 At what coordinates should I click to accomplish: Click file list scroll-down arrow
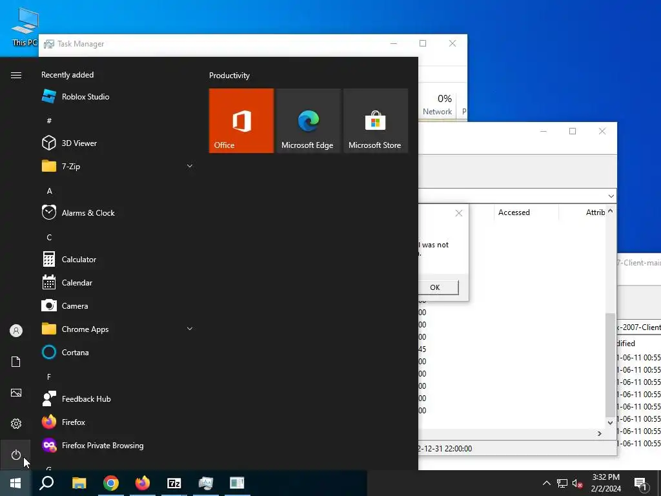[611, 422]
